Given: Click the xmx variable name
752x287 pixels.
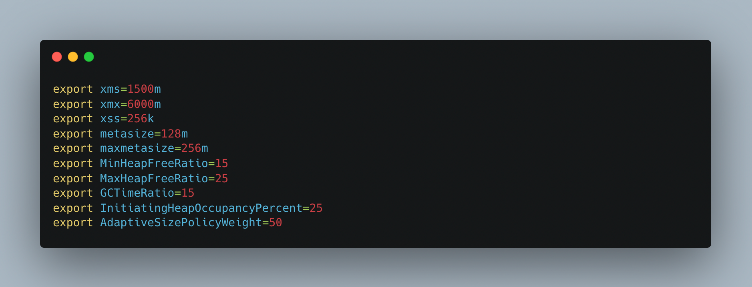Looking at the screenshot, I should coord(110,104).
